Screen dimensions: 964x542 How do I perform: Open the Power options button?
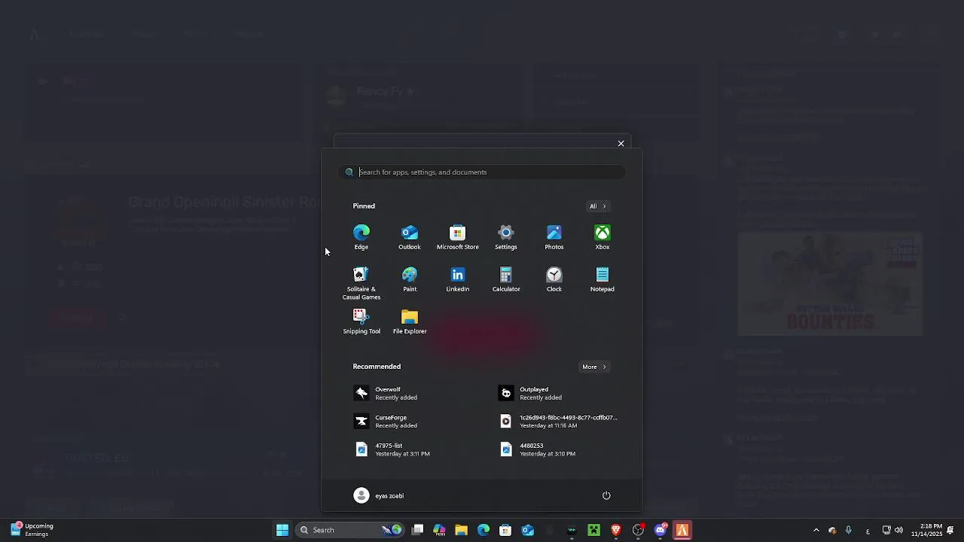606,495
